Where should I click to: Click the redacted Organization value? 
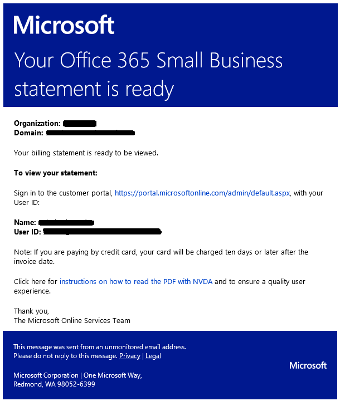pyautogui.click(x=80, y=124)
